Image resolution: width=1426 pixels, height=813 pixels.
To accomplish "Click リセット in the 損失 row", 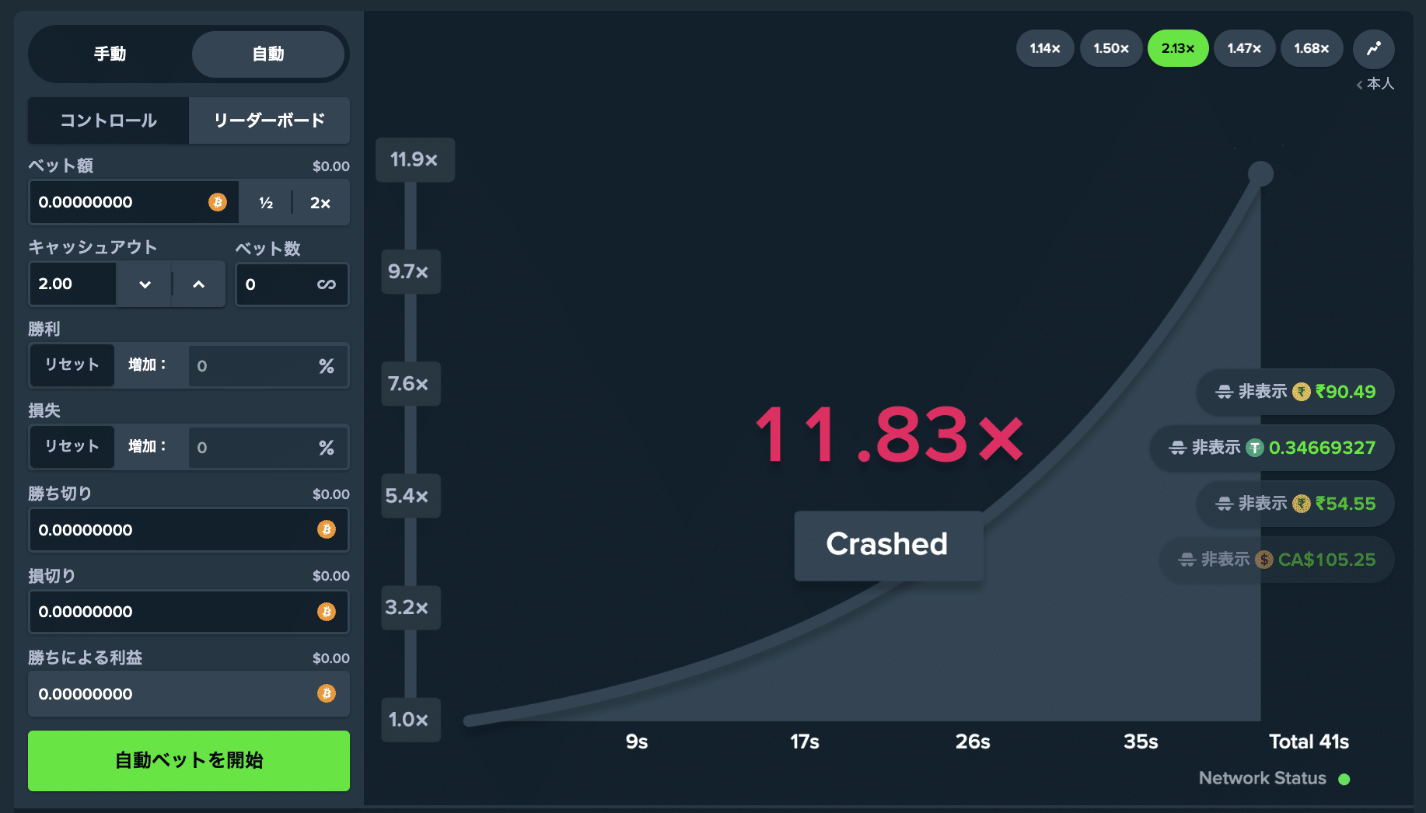I will tap(72, 447).
